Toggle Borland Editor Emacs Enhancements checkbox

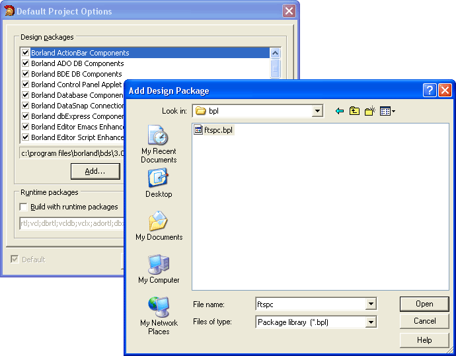[x=25, y=127]
